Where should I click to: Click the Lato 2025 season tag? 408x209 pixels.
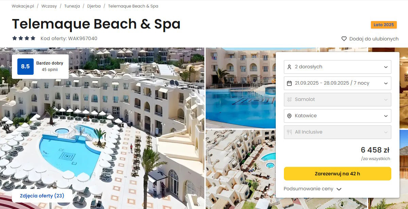coord(384,25)
